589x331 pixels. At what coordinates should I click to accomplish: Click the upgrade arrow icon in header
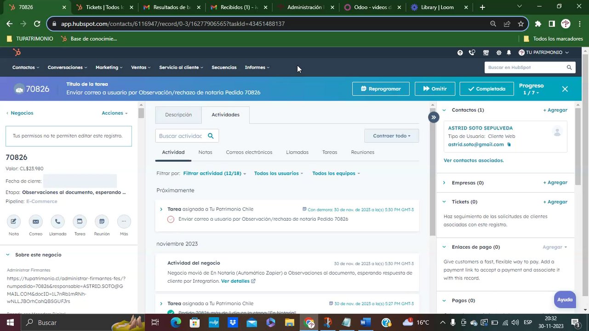460,52
